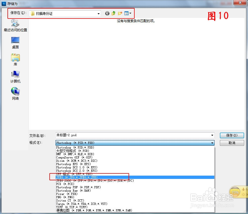The height and width of the screenshot is (214, 248).
Task: Go to Desktop (桌面) shortcut
Action: (15, 43)
